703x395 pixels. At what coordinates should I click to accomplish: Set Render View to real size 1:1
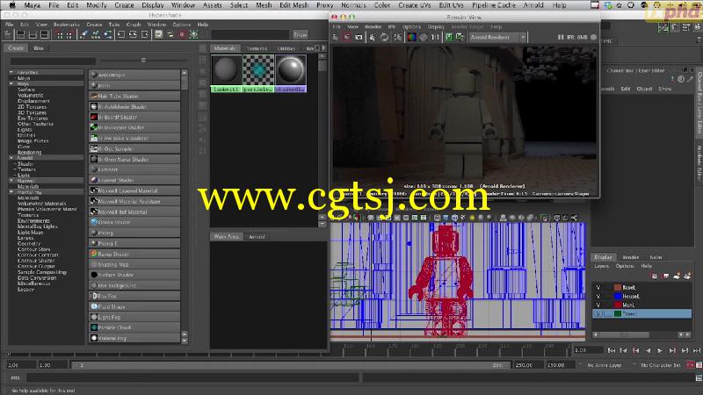[x=435, y=38]
